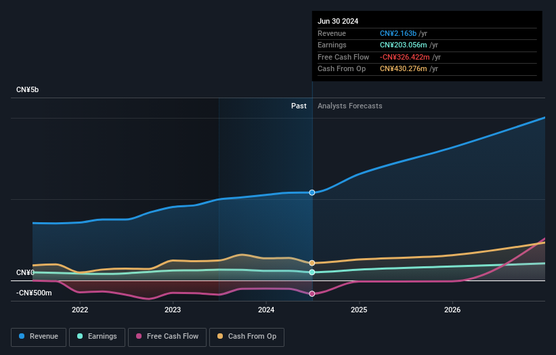Click the orange Cash From Op data point
The width and height of the screenshot is (556, 355).
click(312, 263)
